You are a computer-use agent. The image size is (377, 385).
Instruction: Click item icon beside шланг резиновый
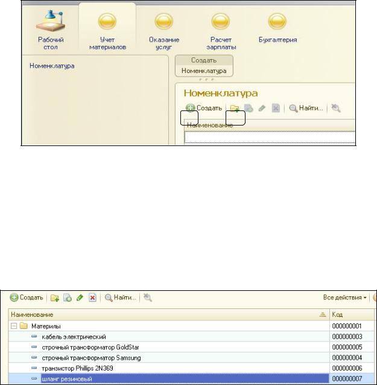point(34,378)
